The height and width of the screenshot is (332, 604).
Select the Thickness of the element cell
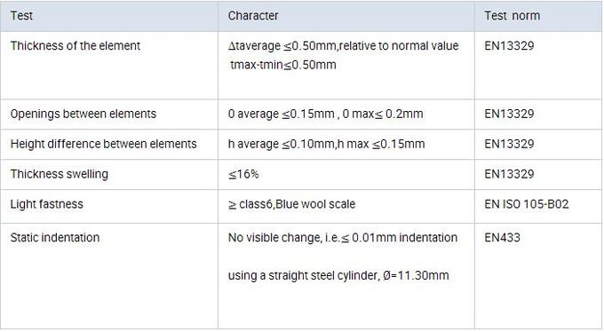click(x=109, y=65)
